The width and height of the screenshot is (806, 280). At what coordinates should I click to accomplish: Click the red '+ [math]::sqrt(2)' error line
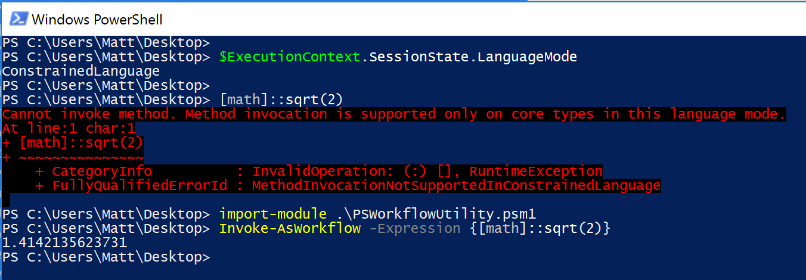[x=73, y=142]
